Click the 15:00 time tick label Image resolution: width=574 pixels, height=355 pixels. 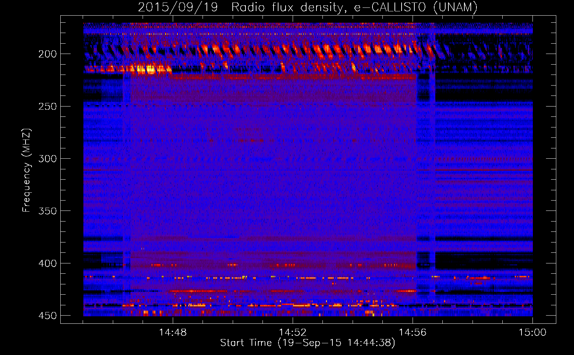coord(532,333)
